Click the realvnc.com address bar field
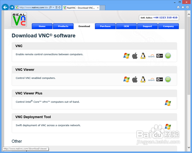 click(x=34, y=7)
